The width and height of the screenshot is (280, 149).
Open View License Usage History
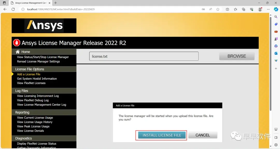35,122
